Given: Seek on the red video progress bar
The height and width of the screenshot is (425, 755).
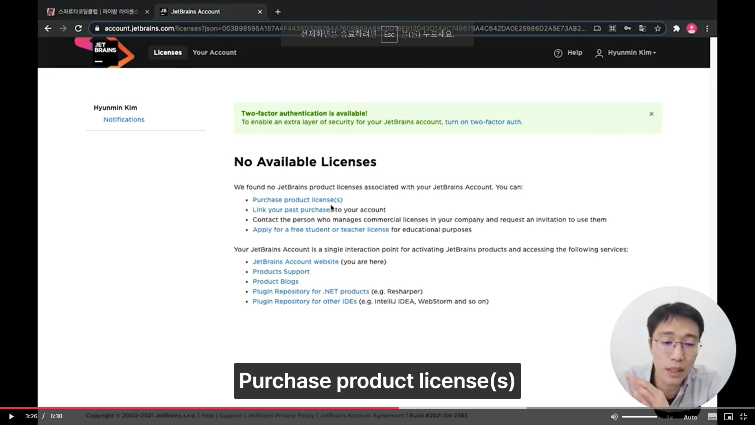Looking at the screenshot, I should 199,408.
